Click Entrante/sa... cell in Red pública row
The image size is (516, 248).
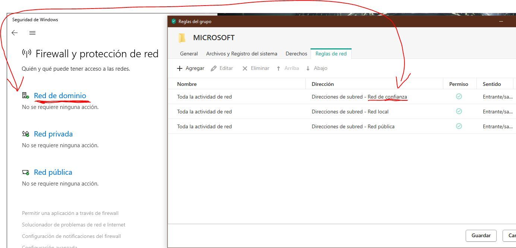(x=498, y=126)
